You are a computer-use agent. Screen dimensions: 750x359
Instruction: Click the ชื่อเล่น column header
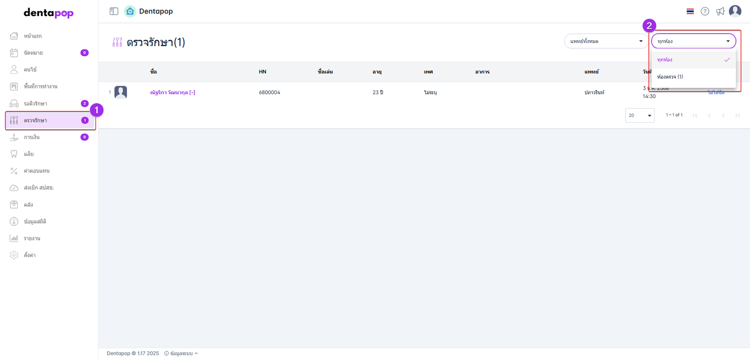tap(325, 71)
